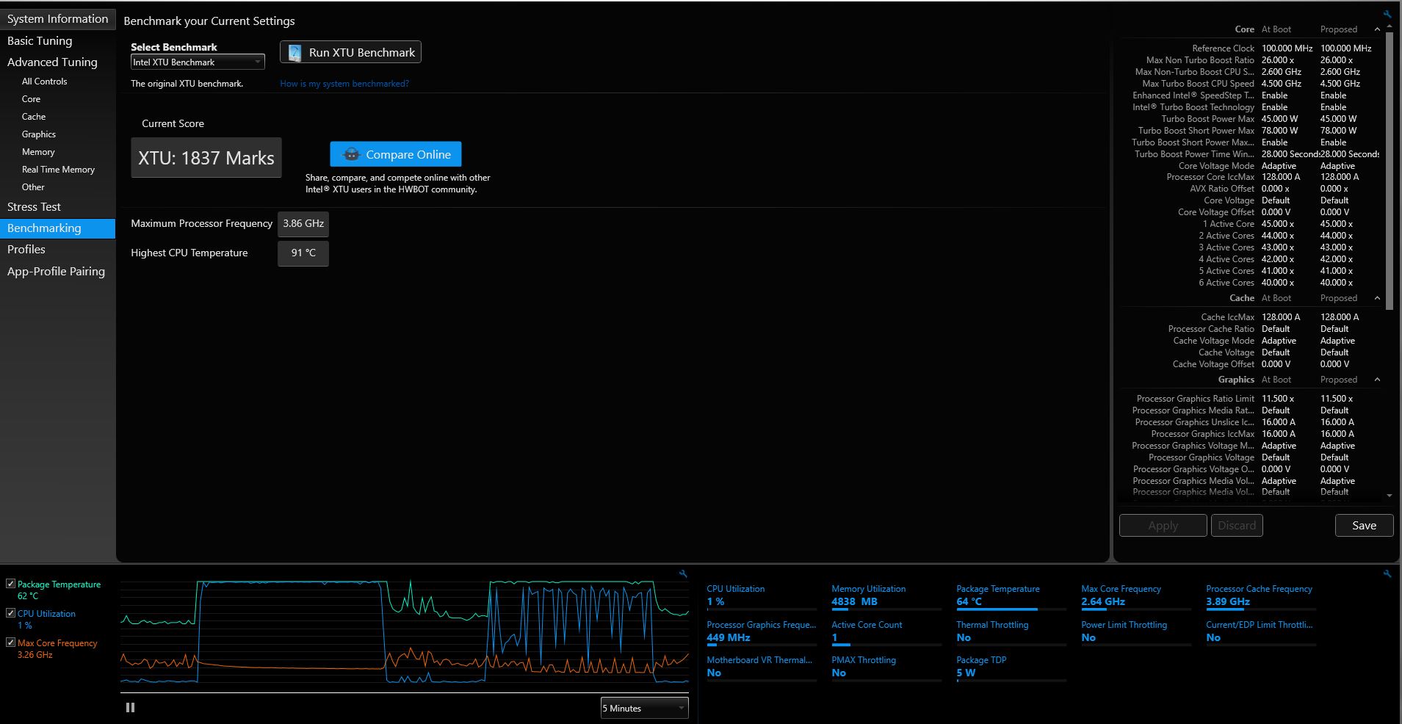Click the Discard button
This screenshot has height=724, width=1402.
click(x=1237, y=526)
